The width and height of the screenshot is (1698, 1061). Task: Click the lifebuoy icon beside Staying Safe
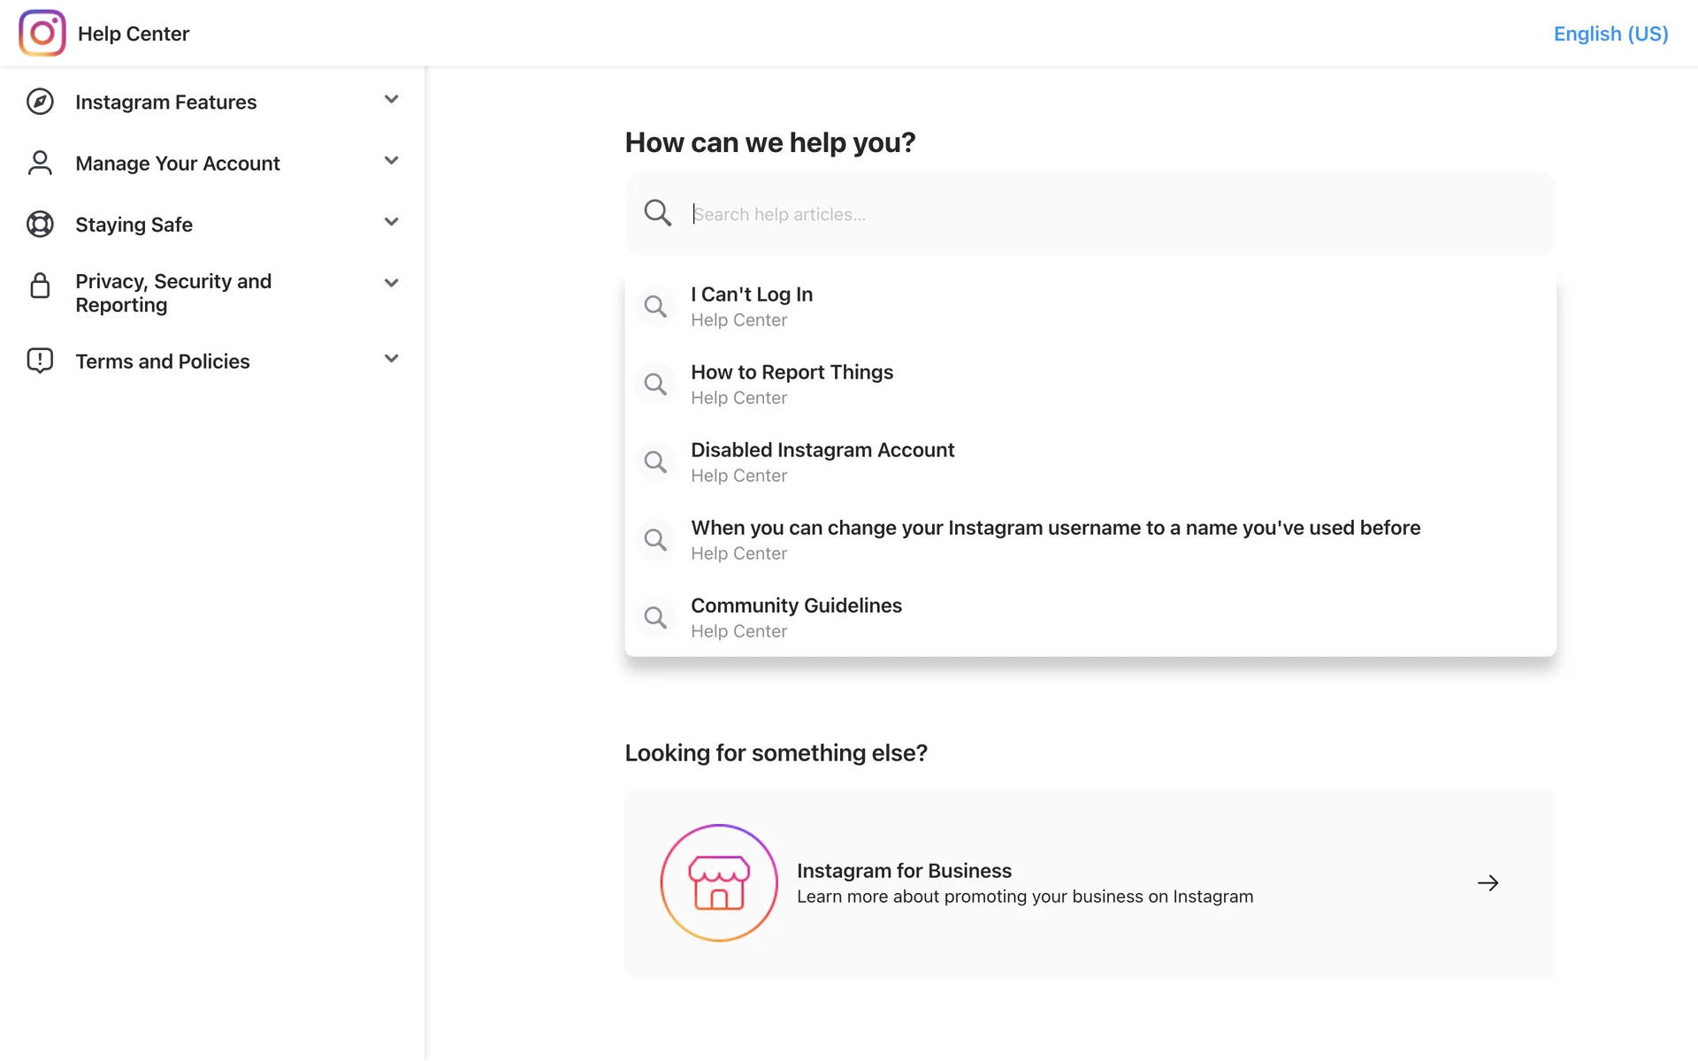coord(40,225)
